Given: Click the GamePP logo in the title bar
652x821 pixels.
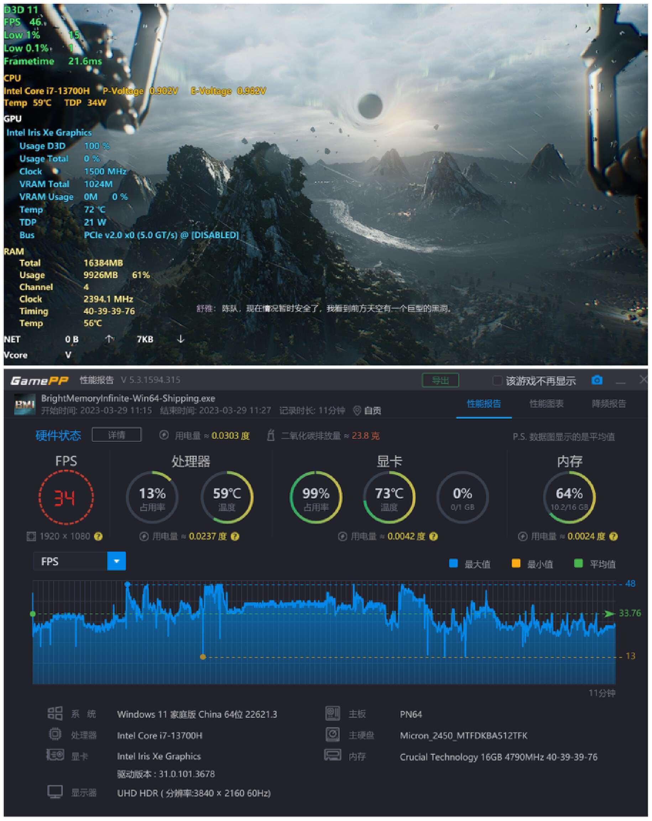Looking at the screenshot, I should (39, 380).
